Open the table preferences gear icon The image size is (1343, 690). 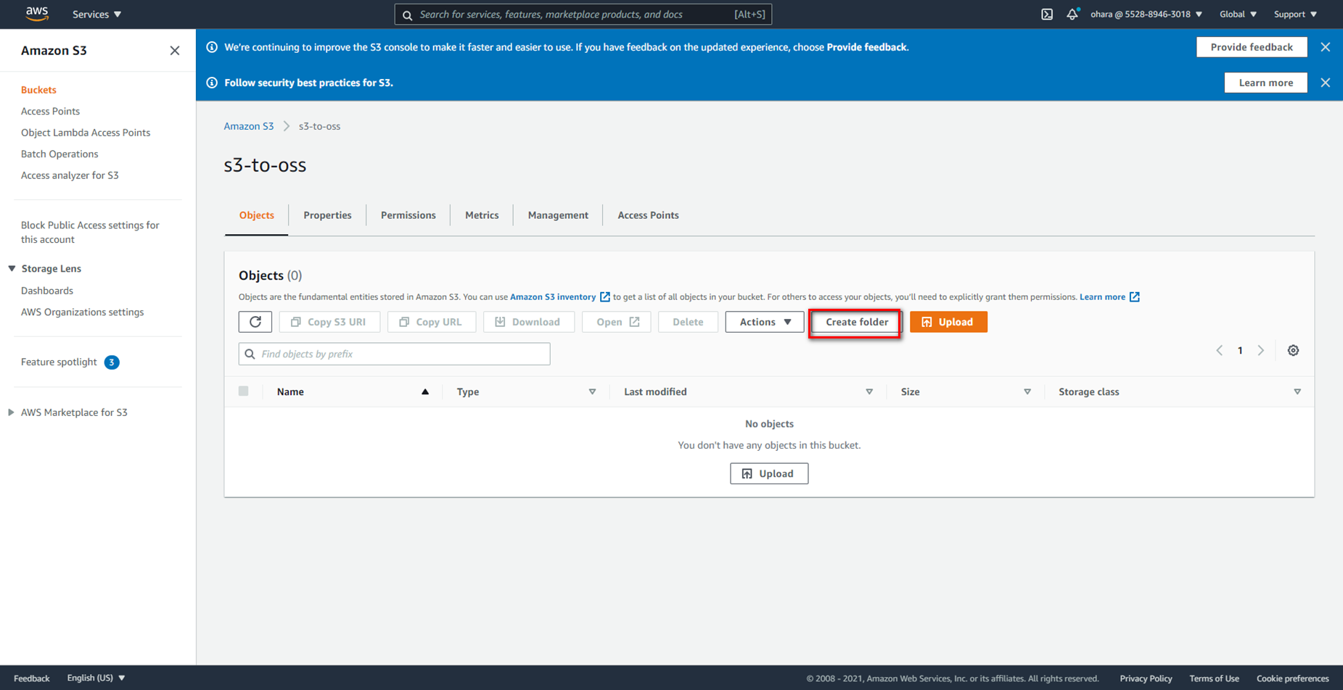(1293, 351)
